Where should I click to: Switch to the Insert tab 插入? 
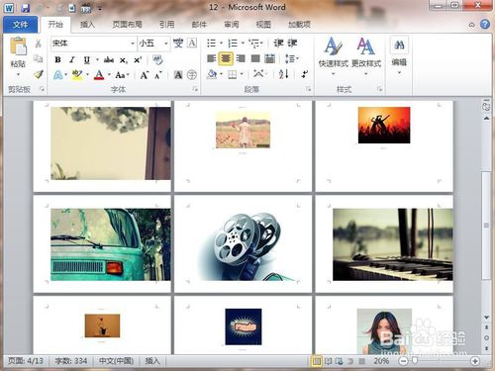click(87, 25)
